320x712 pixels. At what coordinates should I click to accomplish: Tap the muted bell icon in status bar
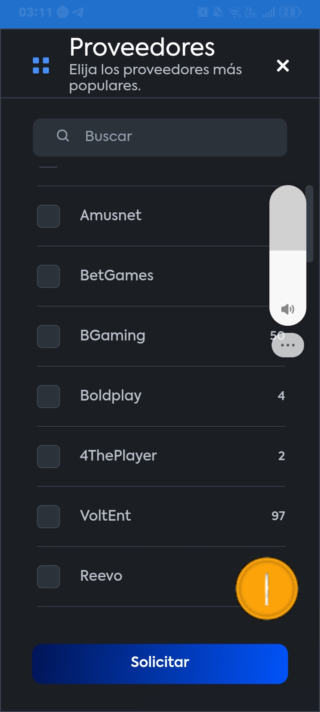[x=217, y=12]
